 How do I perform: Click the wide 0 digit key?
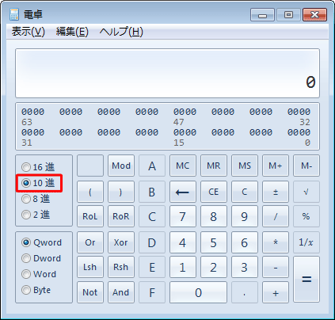tap(198, 292)
